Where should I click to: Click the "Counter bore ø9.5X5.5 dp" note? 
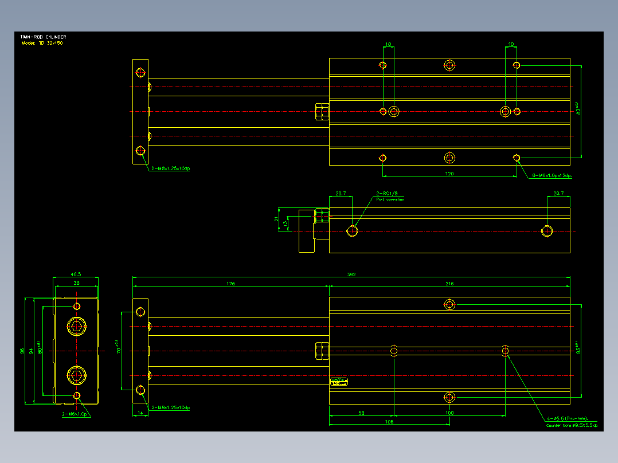(x=572, y=426)
